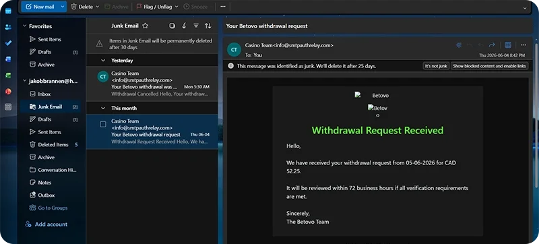Image resolution: width=539 pixels, height=244 pixels.
Task: Flag or unflag the selected message
Action: [154, 7]
